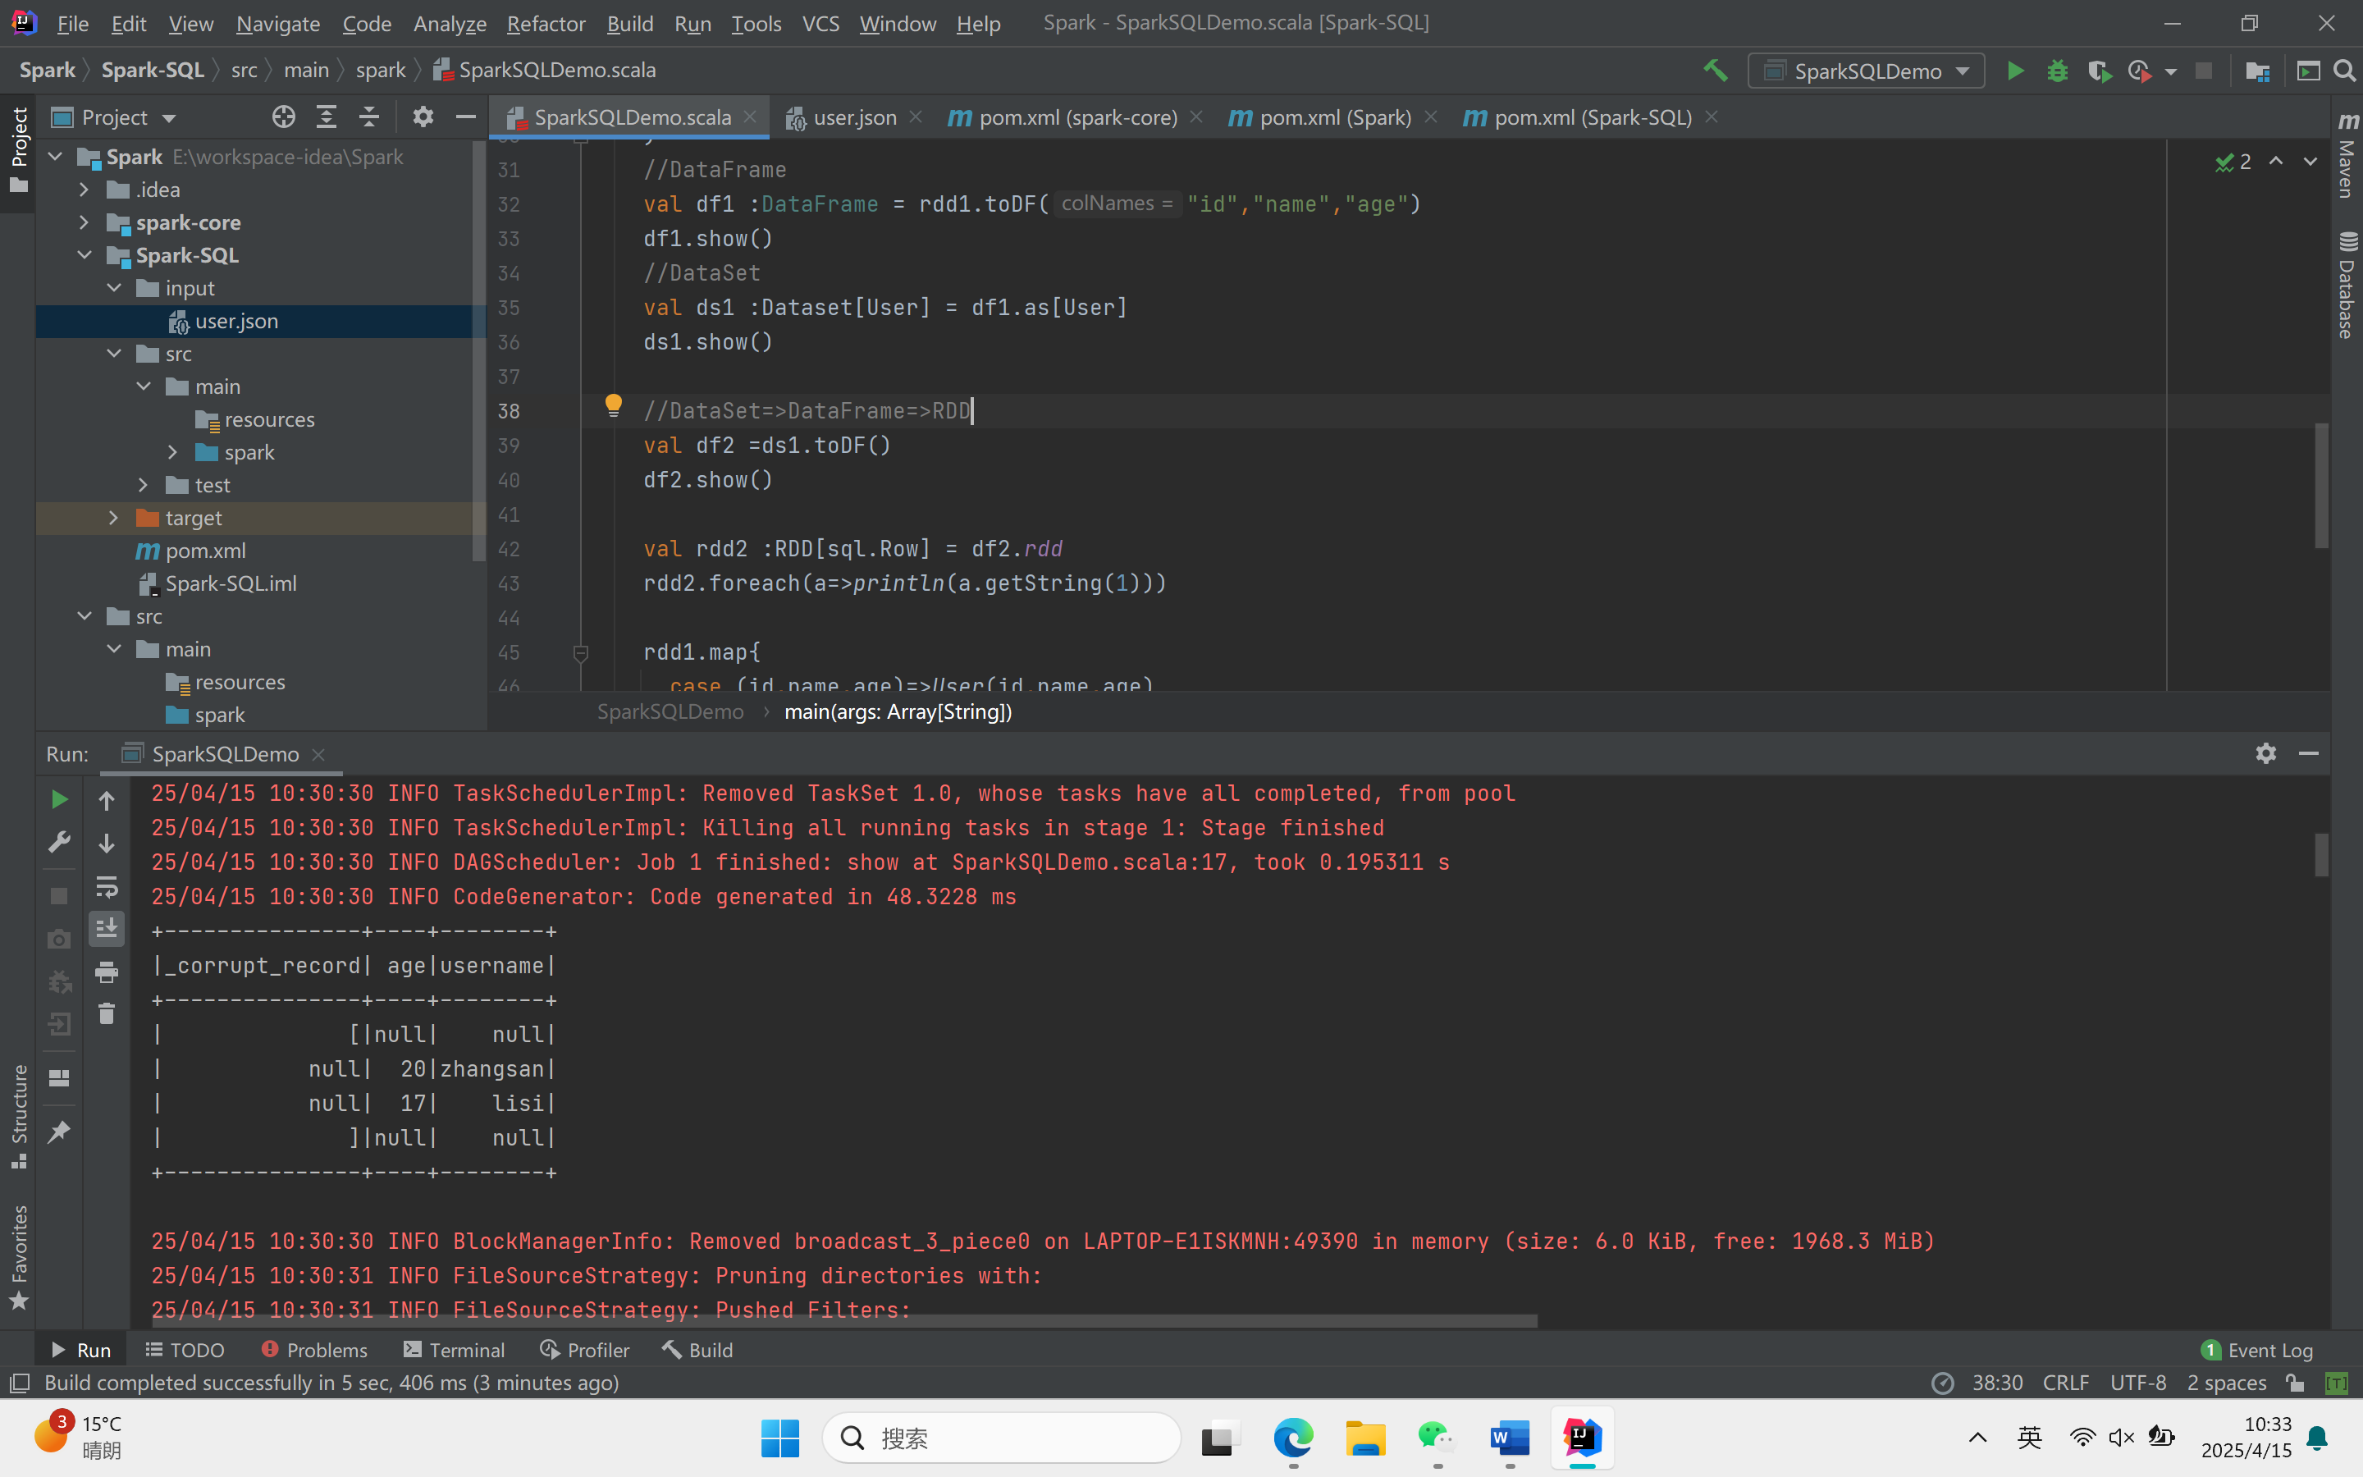
Task: Open the Terminal tool window
Action: click(454, 1350)
